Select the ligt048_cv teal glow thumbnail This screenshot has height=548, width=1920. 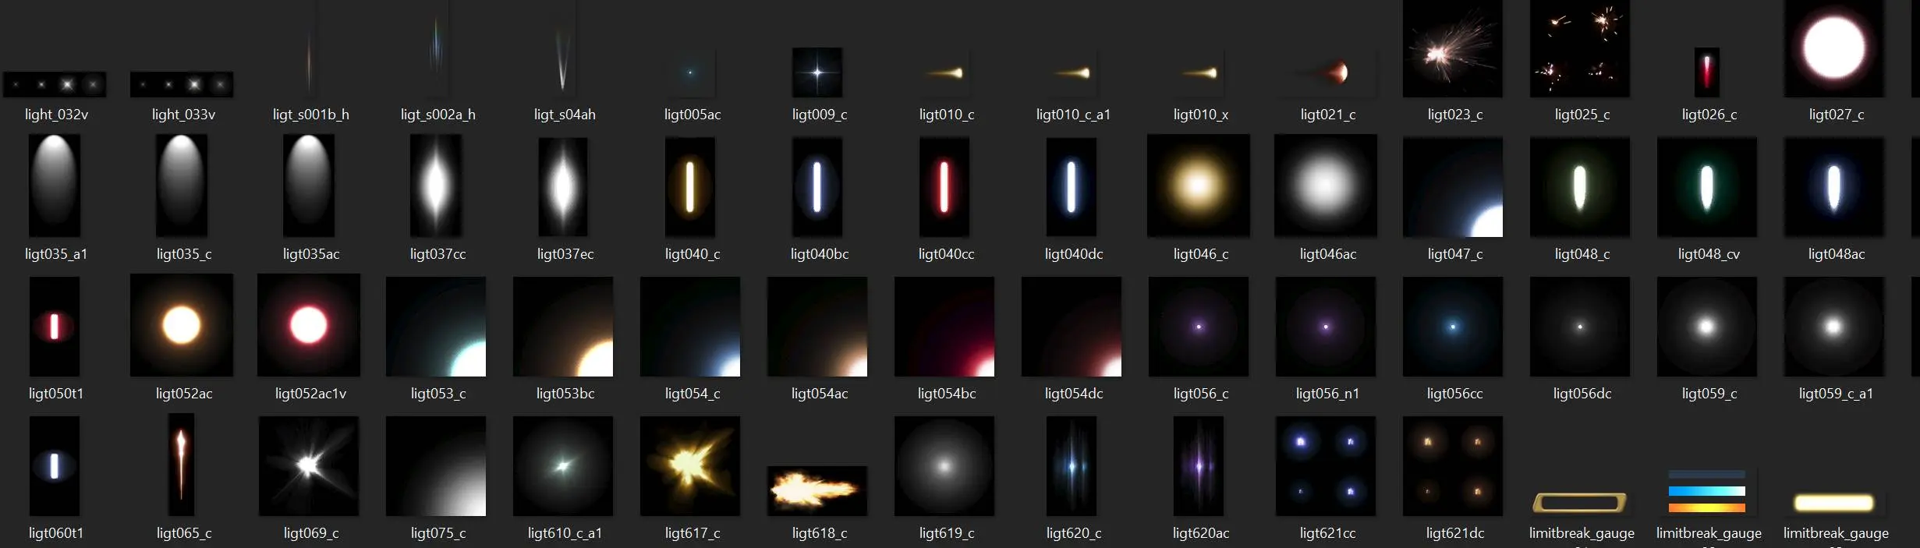click(1707, 187)
